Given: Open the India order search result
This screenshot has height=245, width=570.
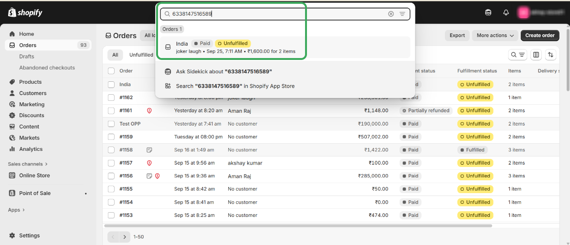Looking at the screenshot, I should (285, 47).
